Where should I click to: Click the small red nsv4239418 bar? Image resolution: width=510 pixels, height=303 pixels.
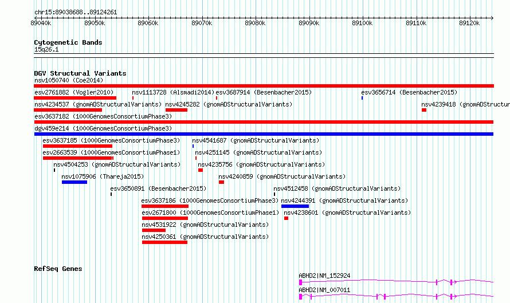424,110
